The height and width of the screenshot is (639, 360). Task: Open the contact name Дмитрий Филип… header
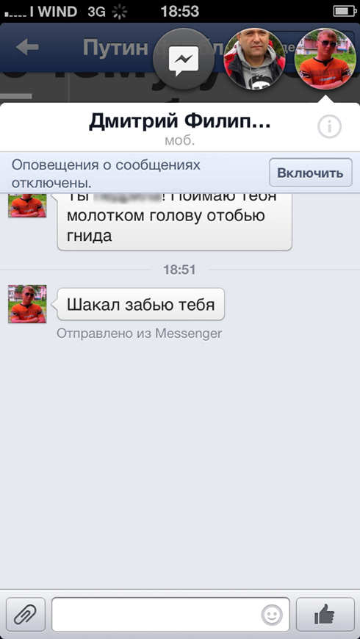(x=180, y=121)
